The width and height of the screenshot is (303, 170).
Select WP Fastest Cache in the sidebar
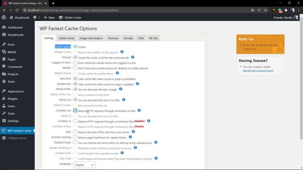pos(17,131)
